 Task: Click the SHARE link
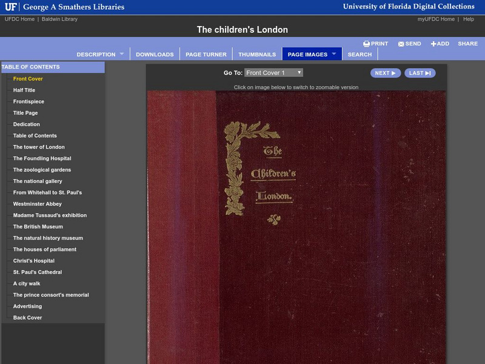click(x=467, y=44)
